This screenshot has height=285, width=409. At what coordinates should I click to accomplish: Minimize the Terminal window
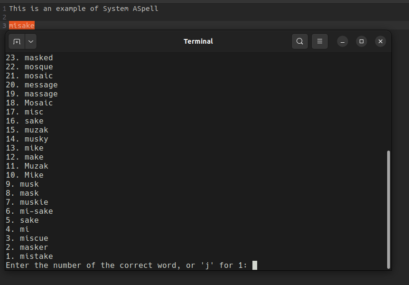coord(343,41)
